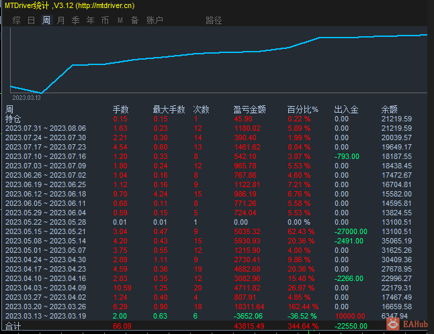The image size is (434, 334).
Task: Select week row 2023.03.20 ~ 2023.03.26
Action: point(208,307)
